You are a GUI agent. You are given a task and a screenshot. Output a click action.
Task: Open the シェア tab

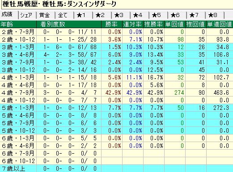click(27, 15)
